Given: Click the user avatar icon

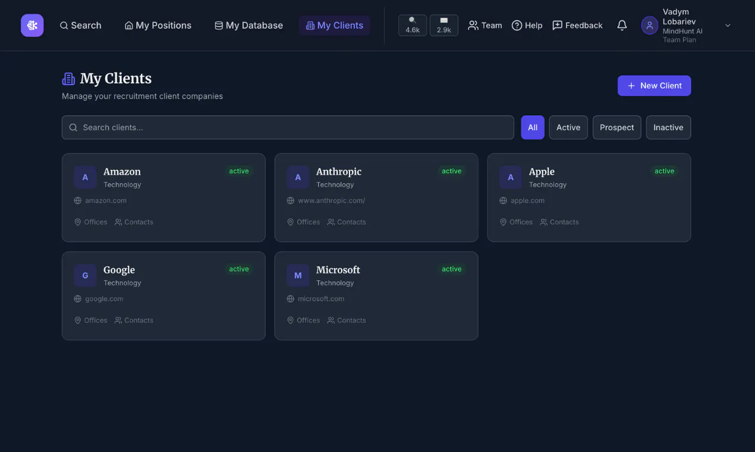Looking at the screenshot, I should (650, 26).
